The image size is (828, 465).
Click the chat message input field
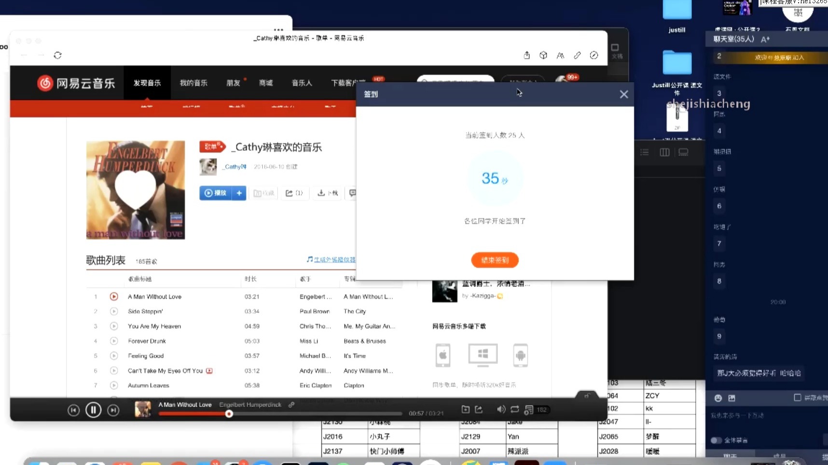click(766, 416)
